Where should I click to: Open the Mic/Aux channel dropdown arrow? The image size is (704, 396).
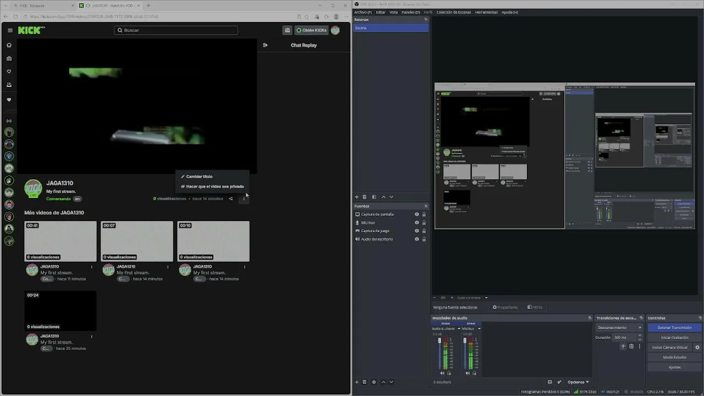coord(479,329)
